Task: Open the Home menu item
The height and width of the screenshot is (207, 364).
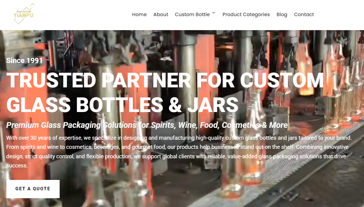Action: pyautogui.click(x=139, y=14)
